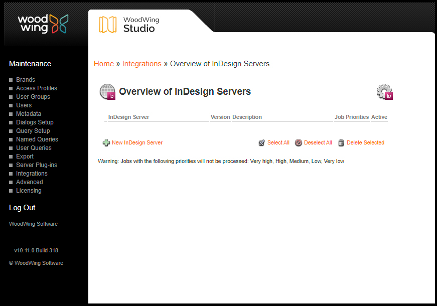Viewport: 437px width, 306px height.
Task: Open Access Profiles in the Maintenance menu
Action: click(37, 88)
